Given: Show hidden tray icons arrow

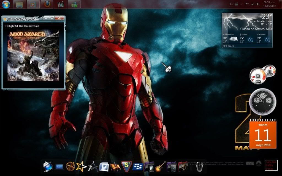Looking at the screenshot, I should (x=242, y=4).
